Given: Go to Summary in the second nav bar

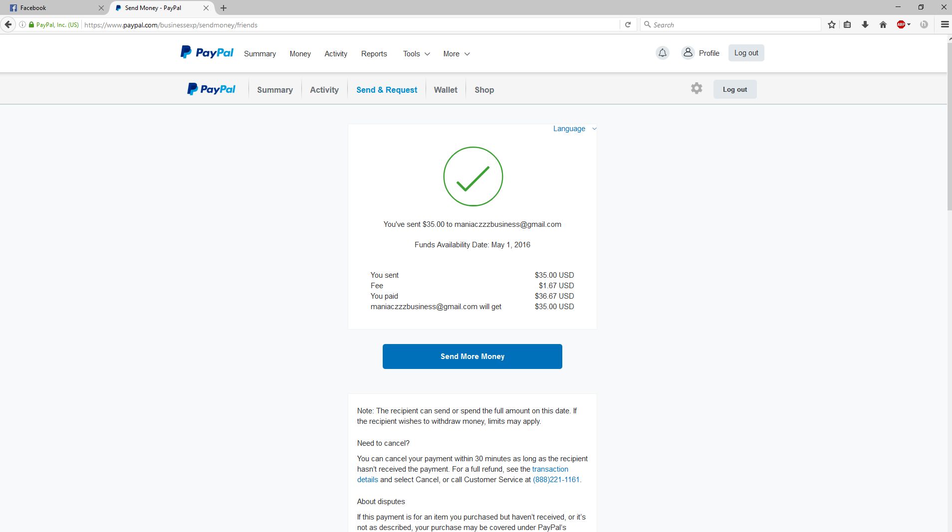Looking at the screenshot, I should tap(275, 90).
